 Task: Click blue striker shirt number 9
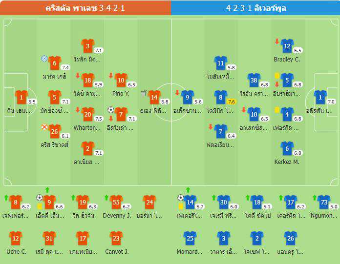188,98
